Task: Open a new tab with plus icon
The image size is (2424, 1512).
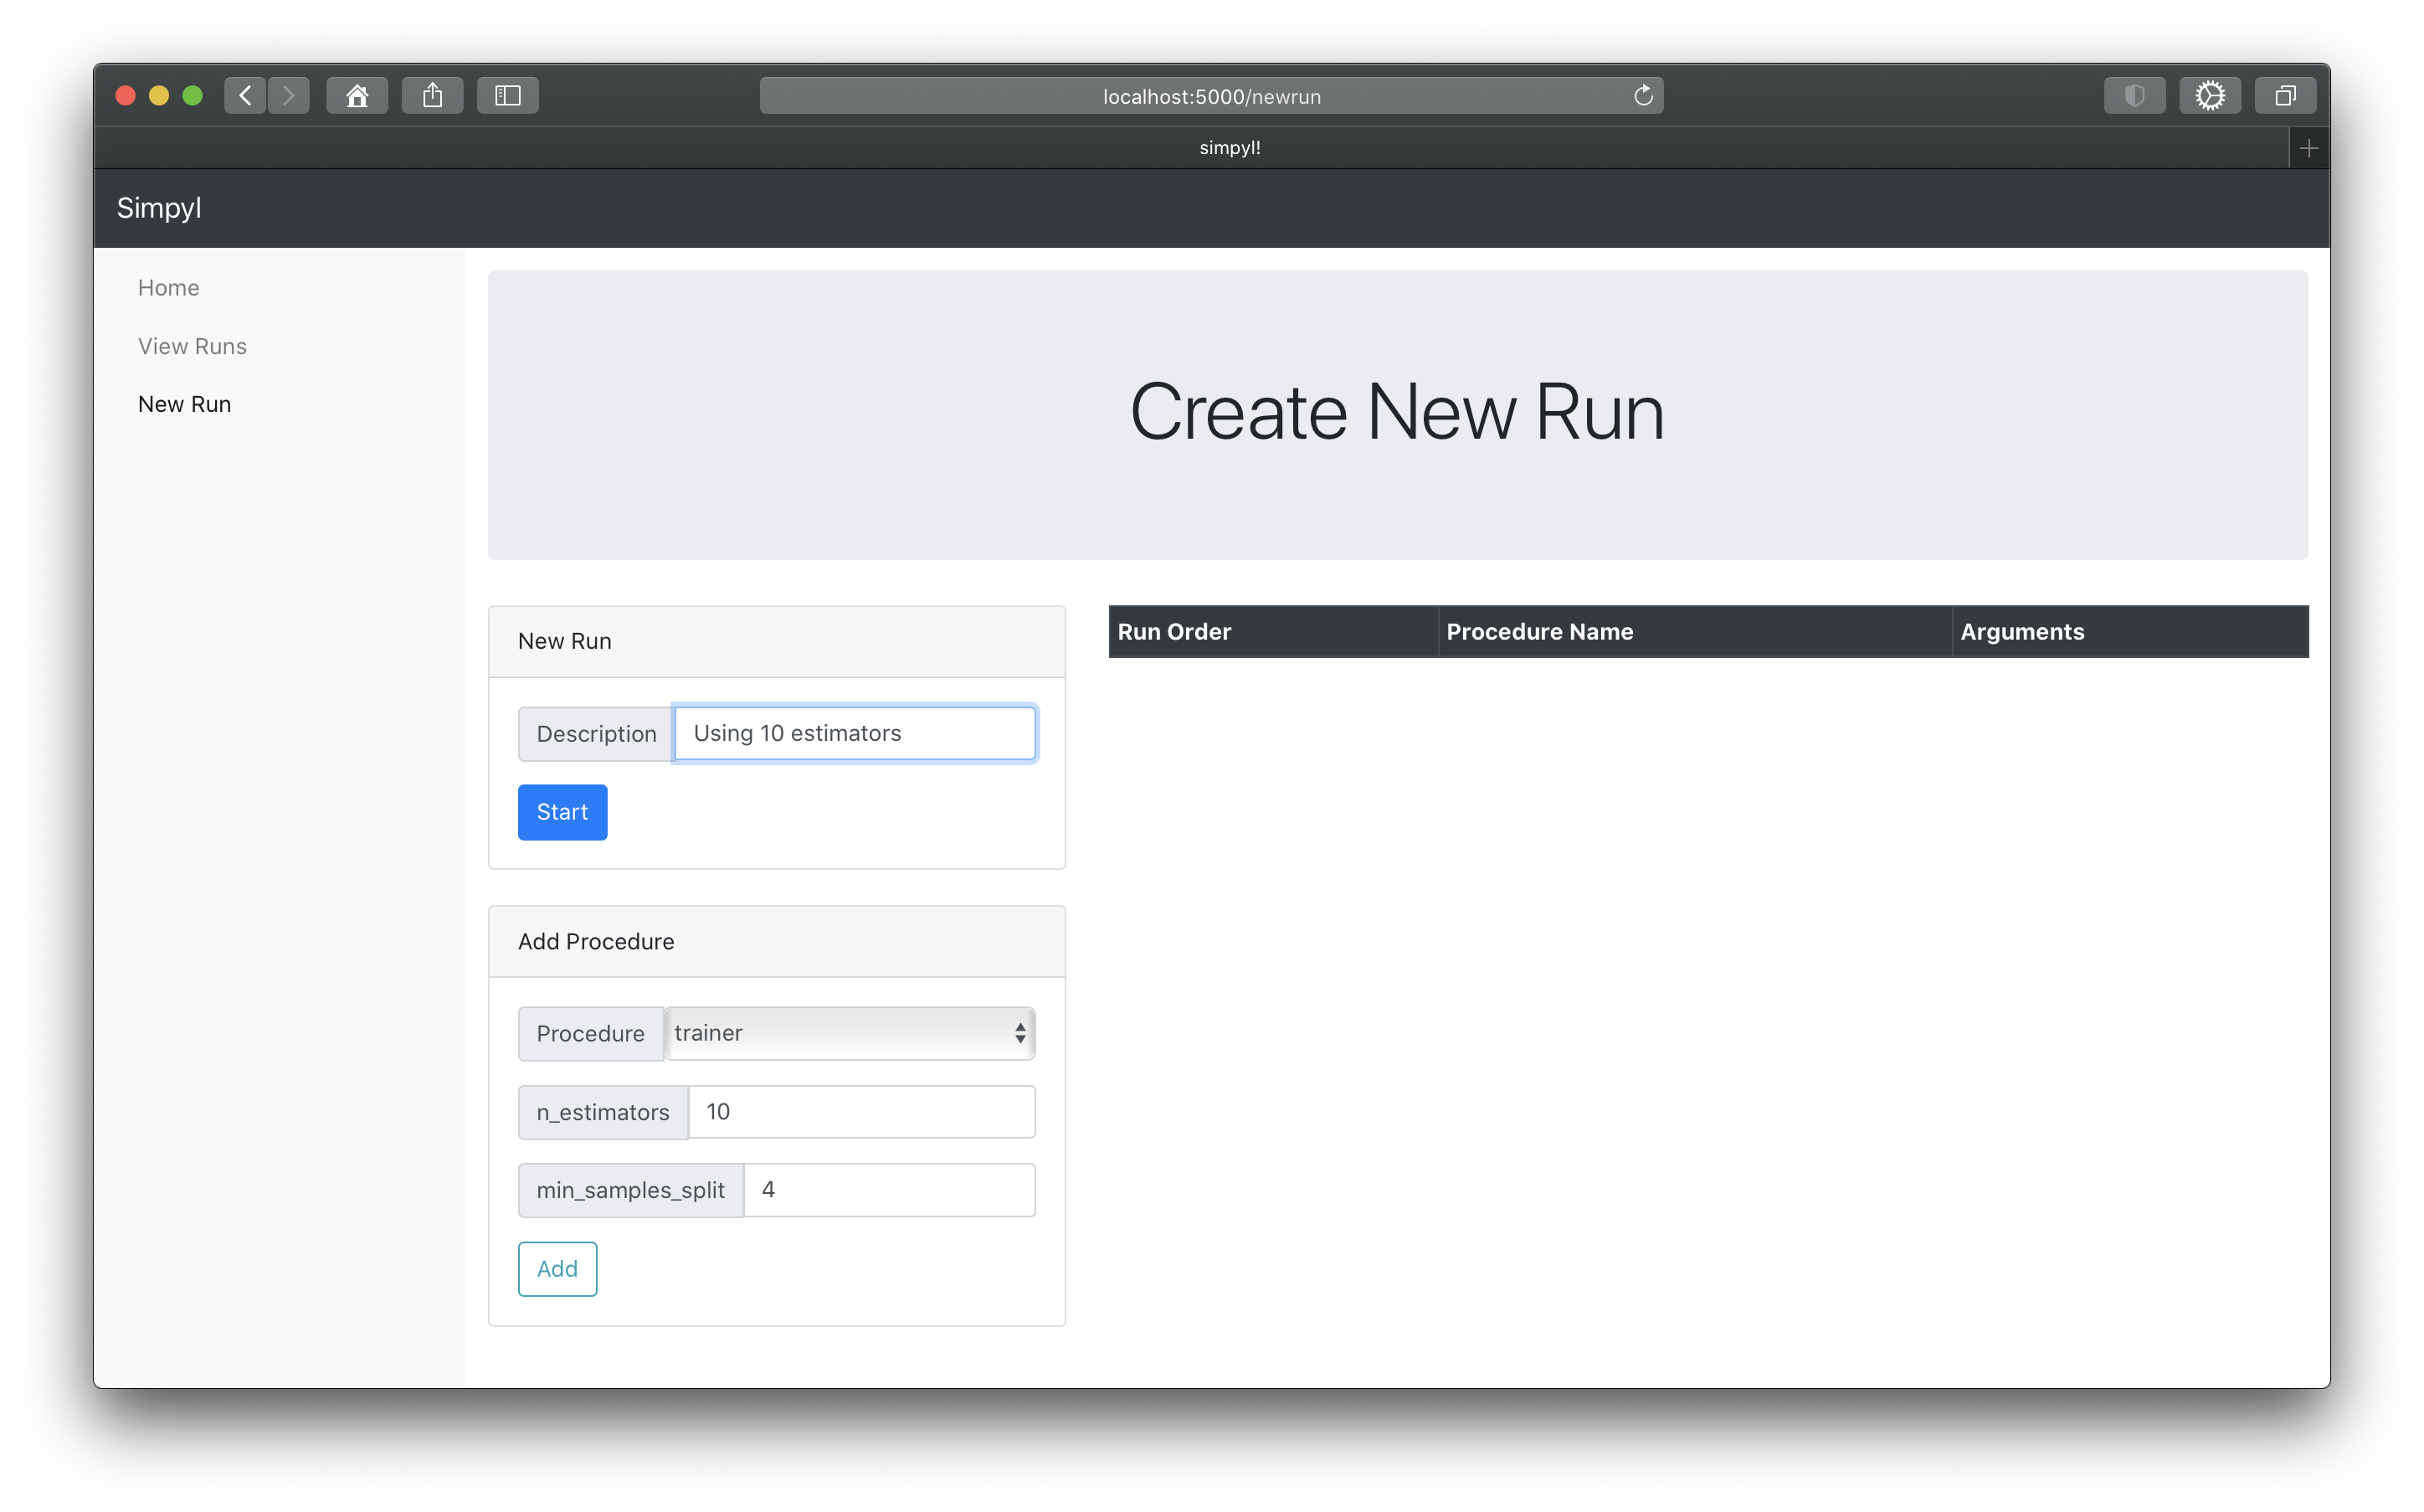Action: coord(2308,148)
